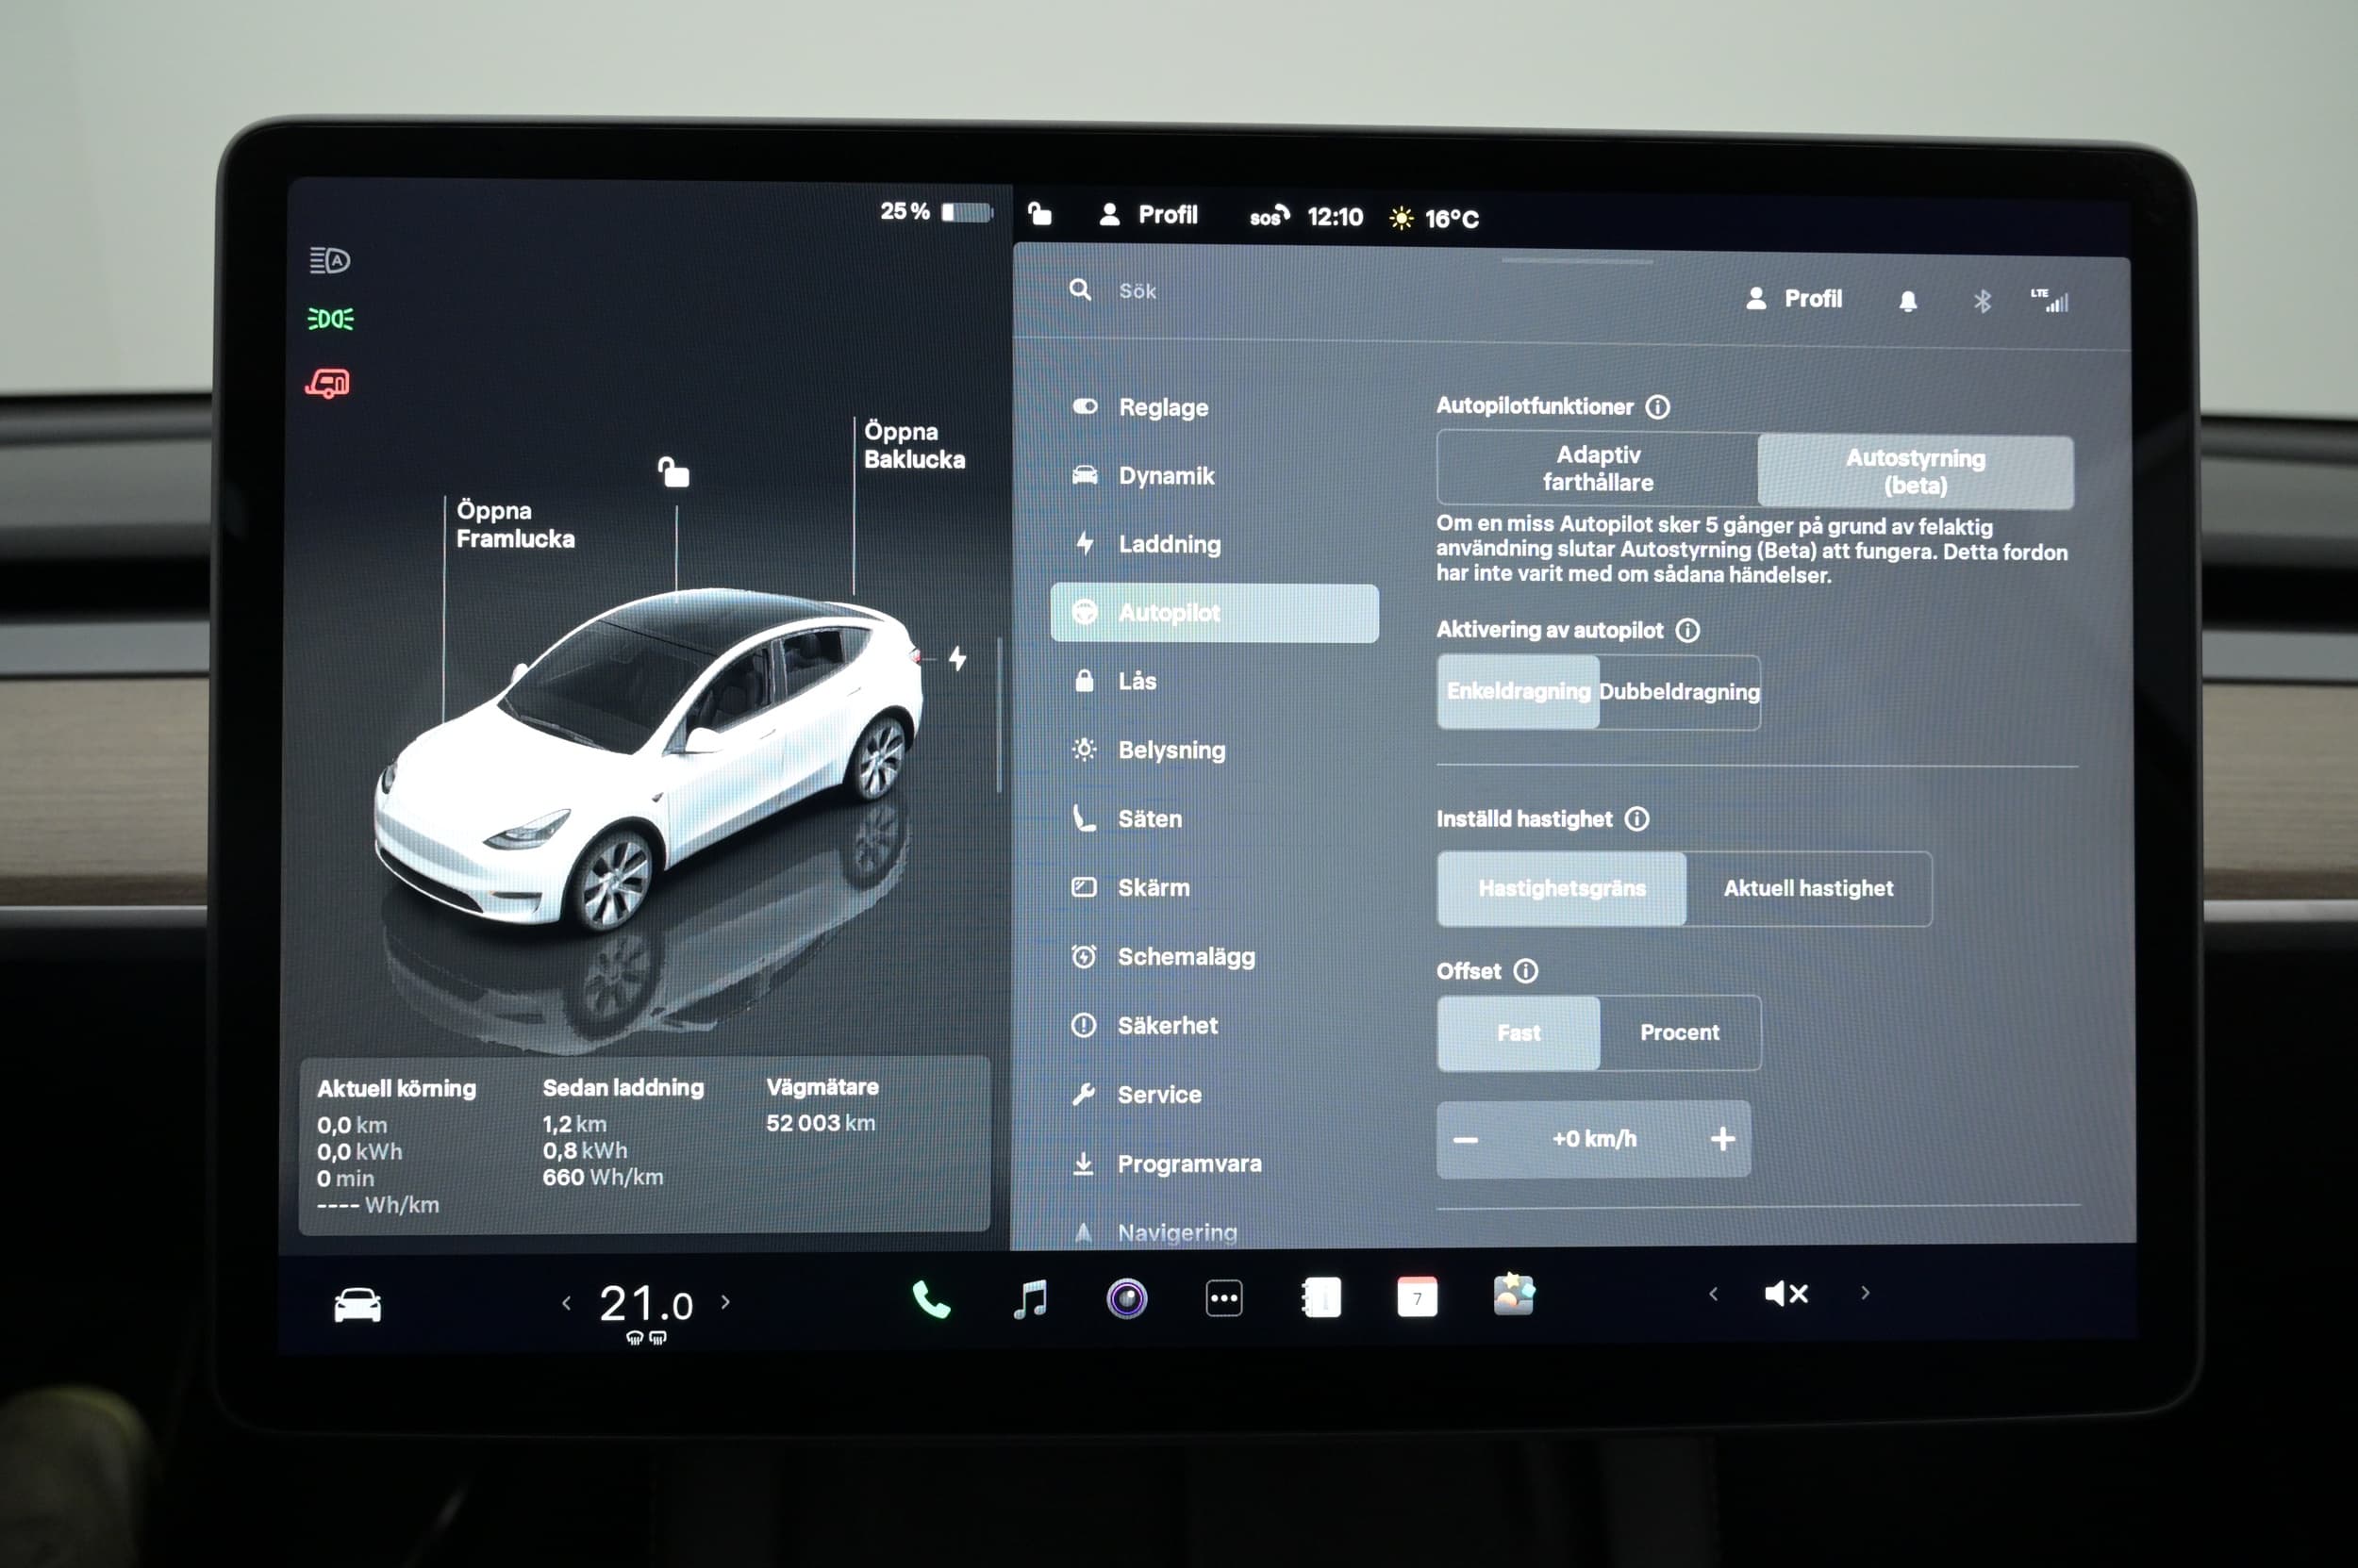Viewport: 2358px width, 1568px height.
Task: Tap the unlock padlock above the car
Action: (674, 472)
